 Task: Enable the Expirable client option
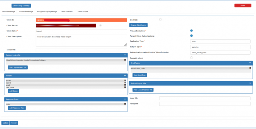click(x=191, y=58)
